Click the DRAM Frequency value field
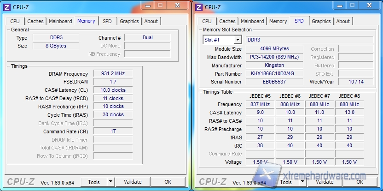Screen dimensions: 383x191 coord(113,74)
